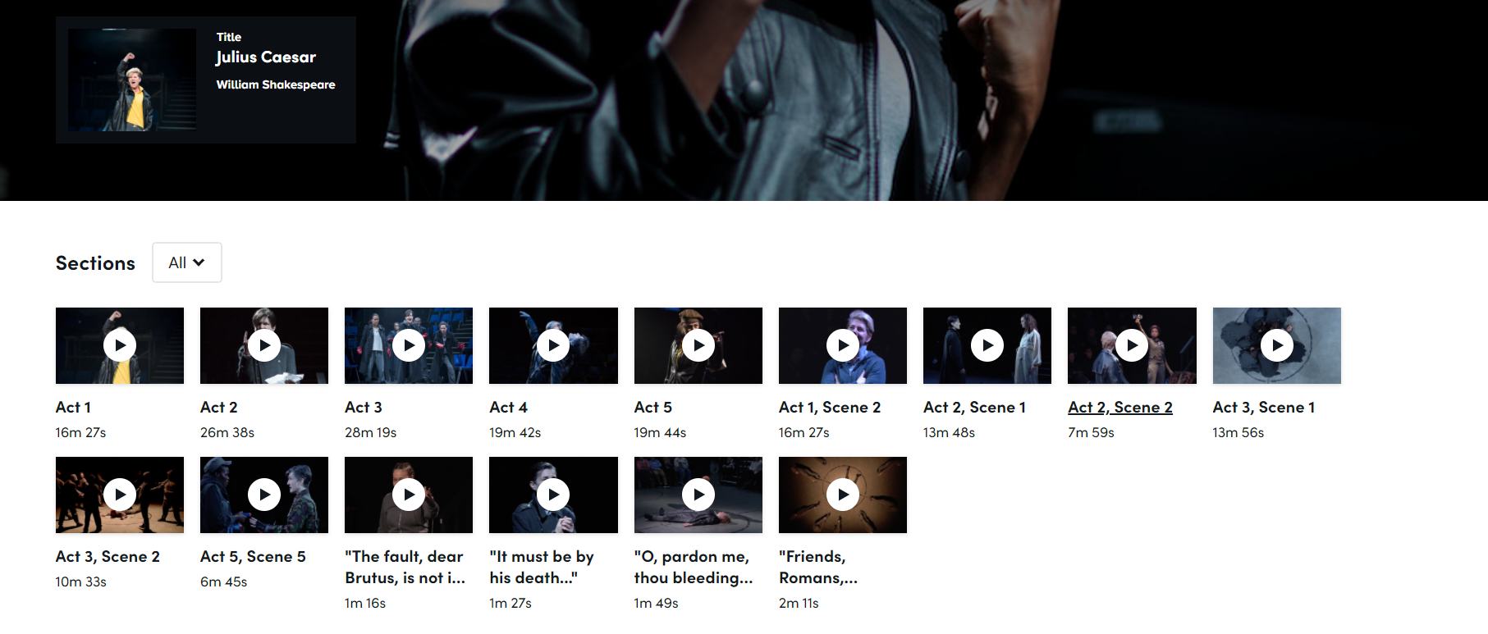Viewport: 1488px width, 634px height.
Task: Open the Act 1 title link
Action: click(73, 407)
